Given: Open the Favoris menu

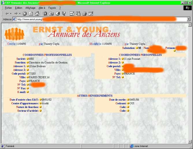Looking at the screenshot, I should coord(52,8).
